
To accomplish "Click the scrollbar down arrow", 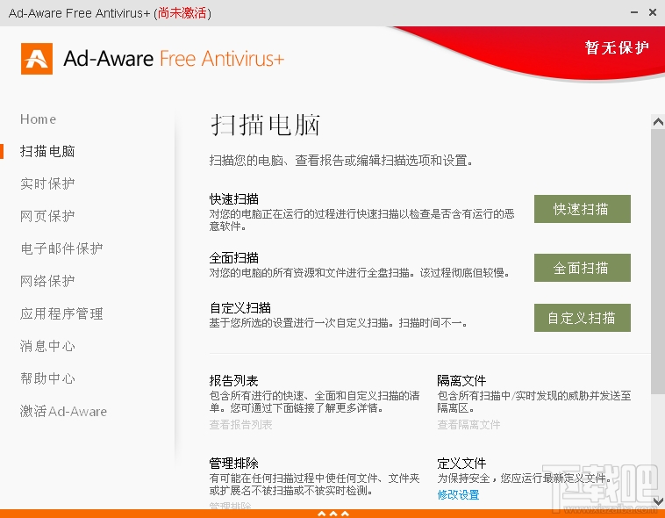I will [x=658, y=501].
